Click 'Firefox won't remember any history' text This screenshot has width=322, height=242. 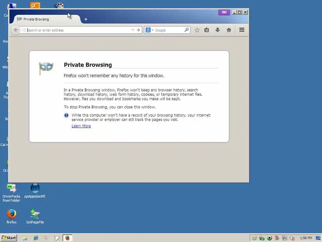[114, 76]
